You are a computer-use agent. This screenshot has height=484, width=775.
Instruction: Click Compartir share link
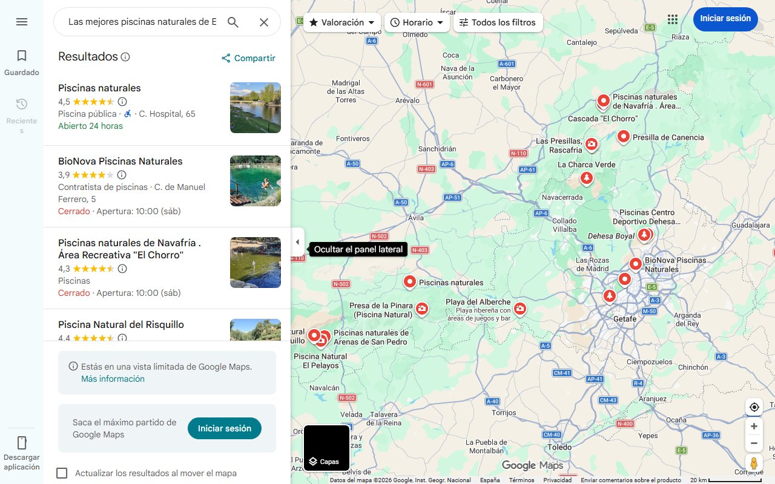pyautogui.click(x=248, y=58)
